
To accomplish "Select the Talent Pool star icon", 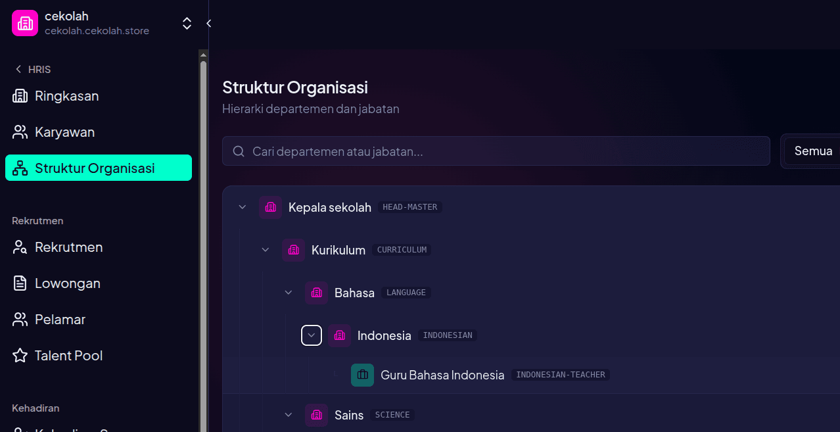I will tap(18, 355).
